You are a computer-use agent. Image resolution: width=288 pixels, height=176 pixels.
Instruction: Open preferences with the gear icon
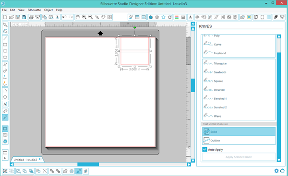pos(276,171)
